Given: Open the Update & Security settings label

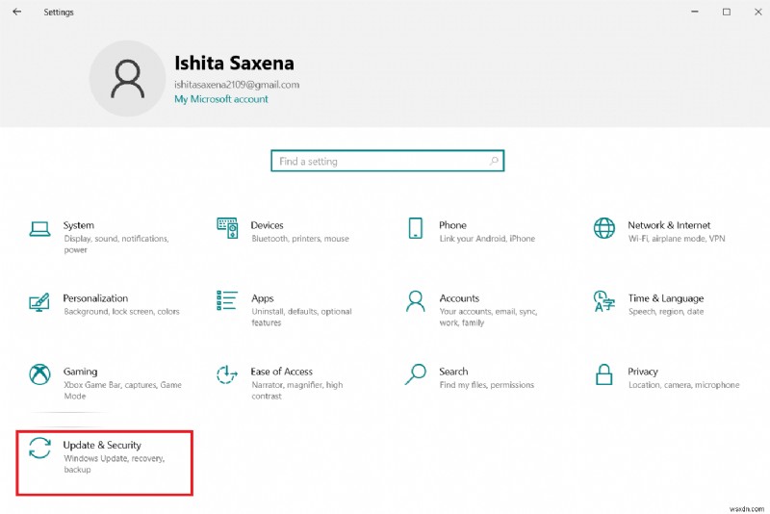Looking at the screenshot, I should [102, 445].
